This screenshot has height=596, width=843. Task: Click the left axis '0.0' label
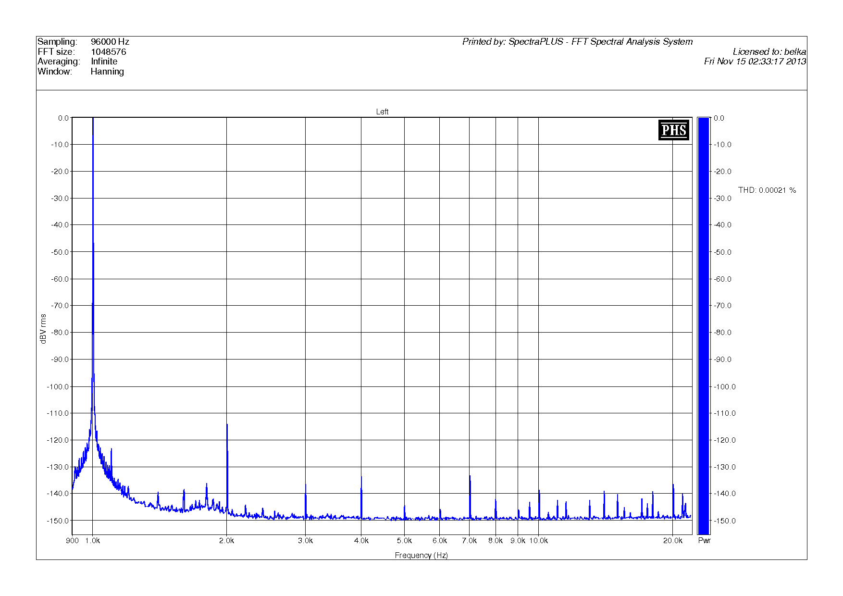(63, 118)
